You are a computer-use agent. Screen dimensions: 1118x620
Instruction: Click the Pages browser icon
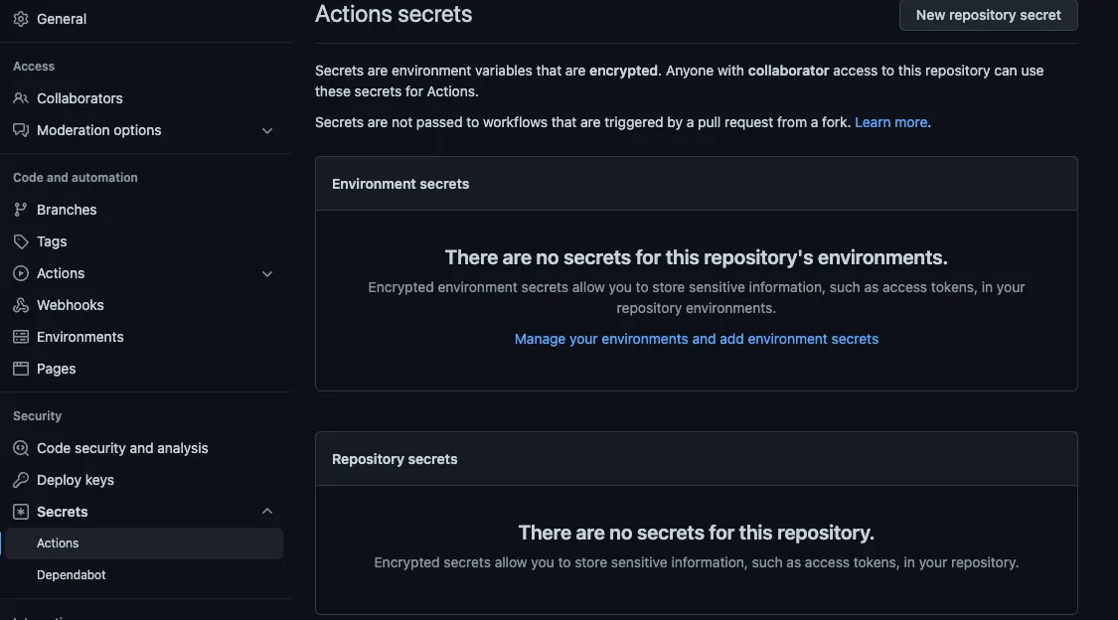coord(21,369)
